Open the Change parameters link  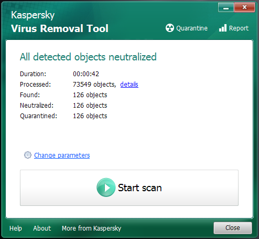click(62, 155)
